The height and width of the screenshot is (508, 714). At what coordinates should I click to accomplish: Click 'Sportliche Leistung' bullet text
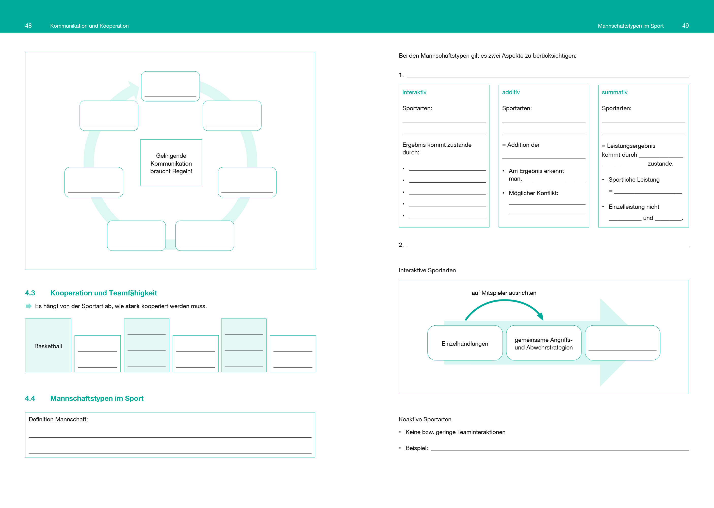(634, 180)
